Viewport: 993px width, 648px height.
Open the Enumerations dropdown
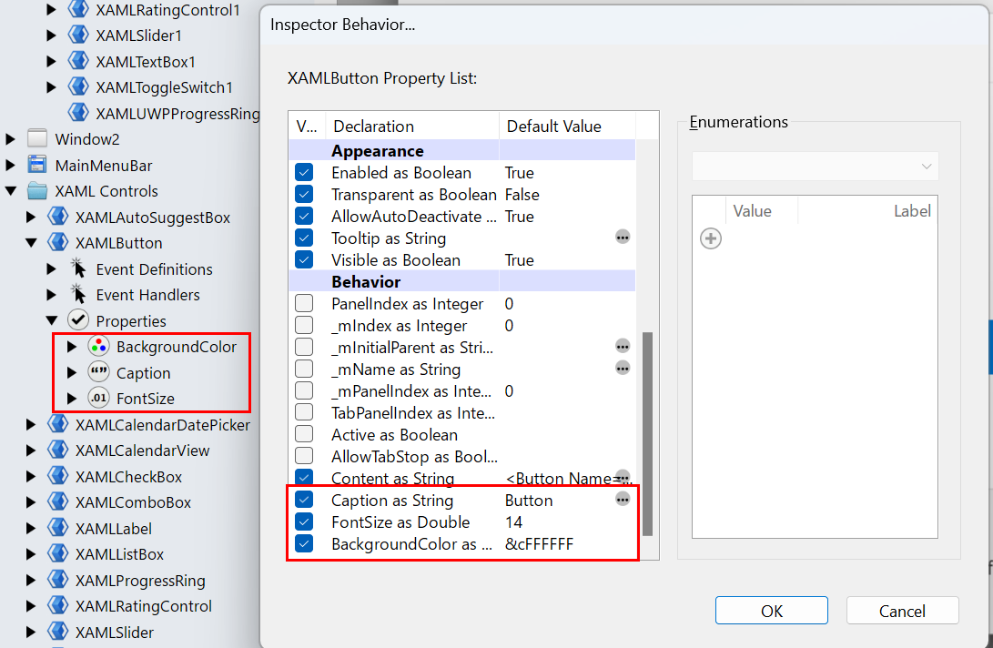[x=815, y=167]
